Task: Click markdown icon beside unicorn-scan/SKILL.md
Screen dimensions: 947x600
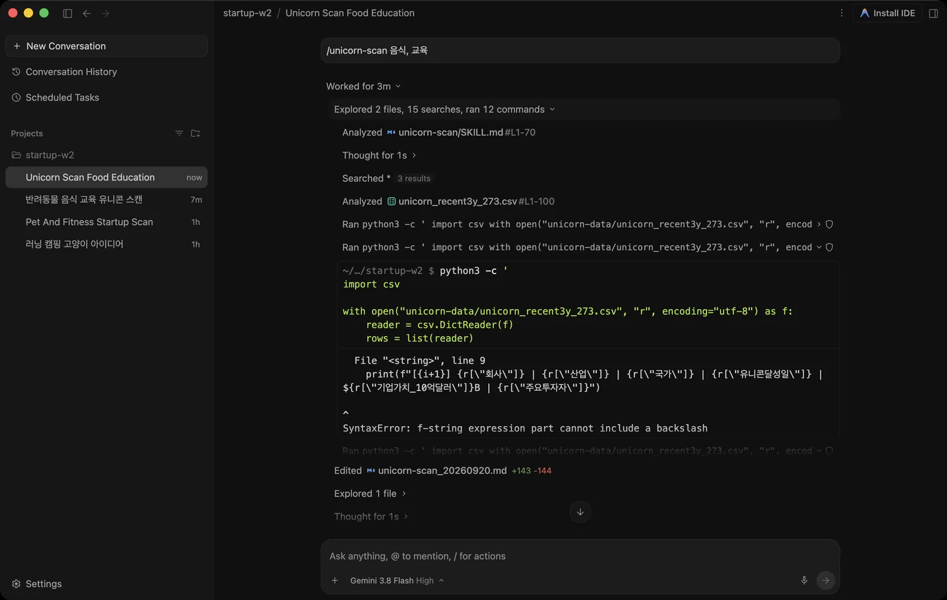Action: click(x=391, y=132)
